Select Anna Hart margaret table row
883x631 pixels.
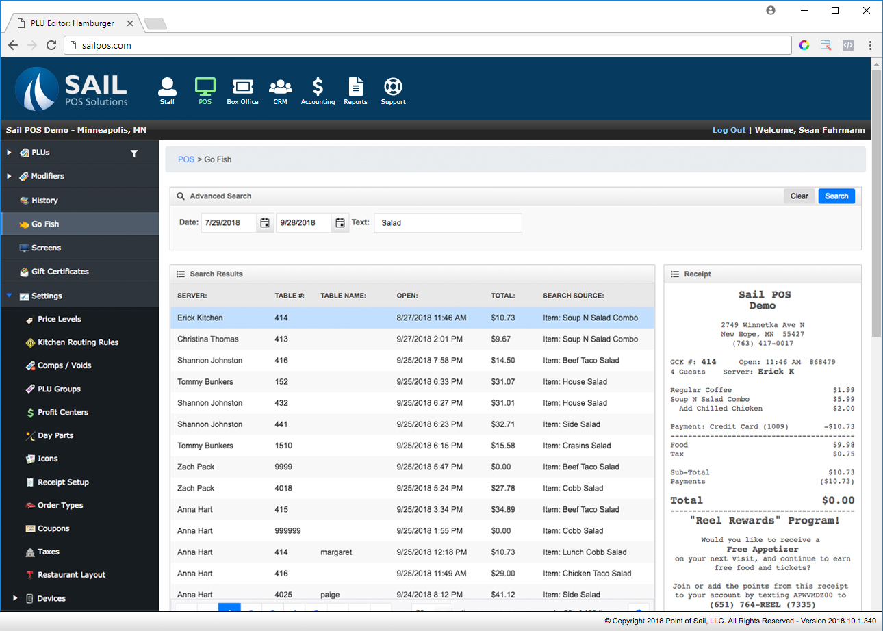pyautogui.click(x=412, y=552)
